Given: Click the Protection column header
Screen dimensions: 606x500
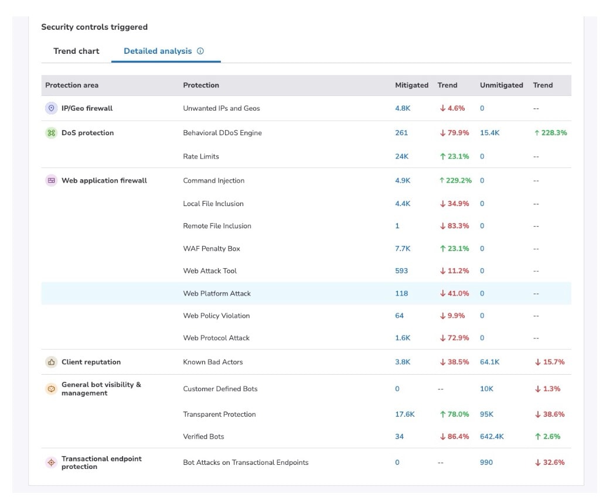Looking at the screenshot, I should click(x=201, y=85).
